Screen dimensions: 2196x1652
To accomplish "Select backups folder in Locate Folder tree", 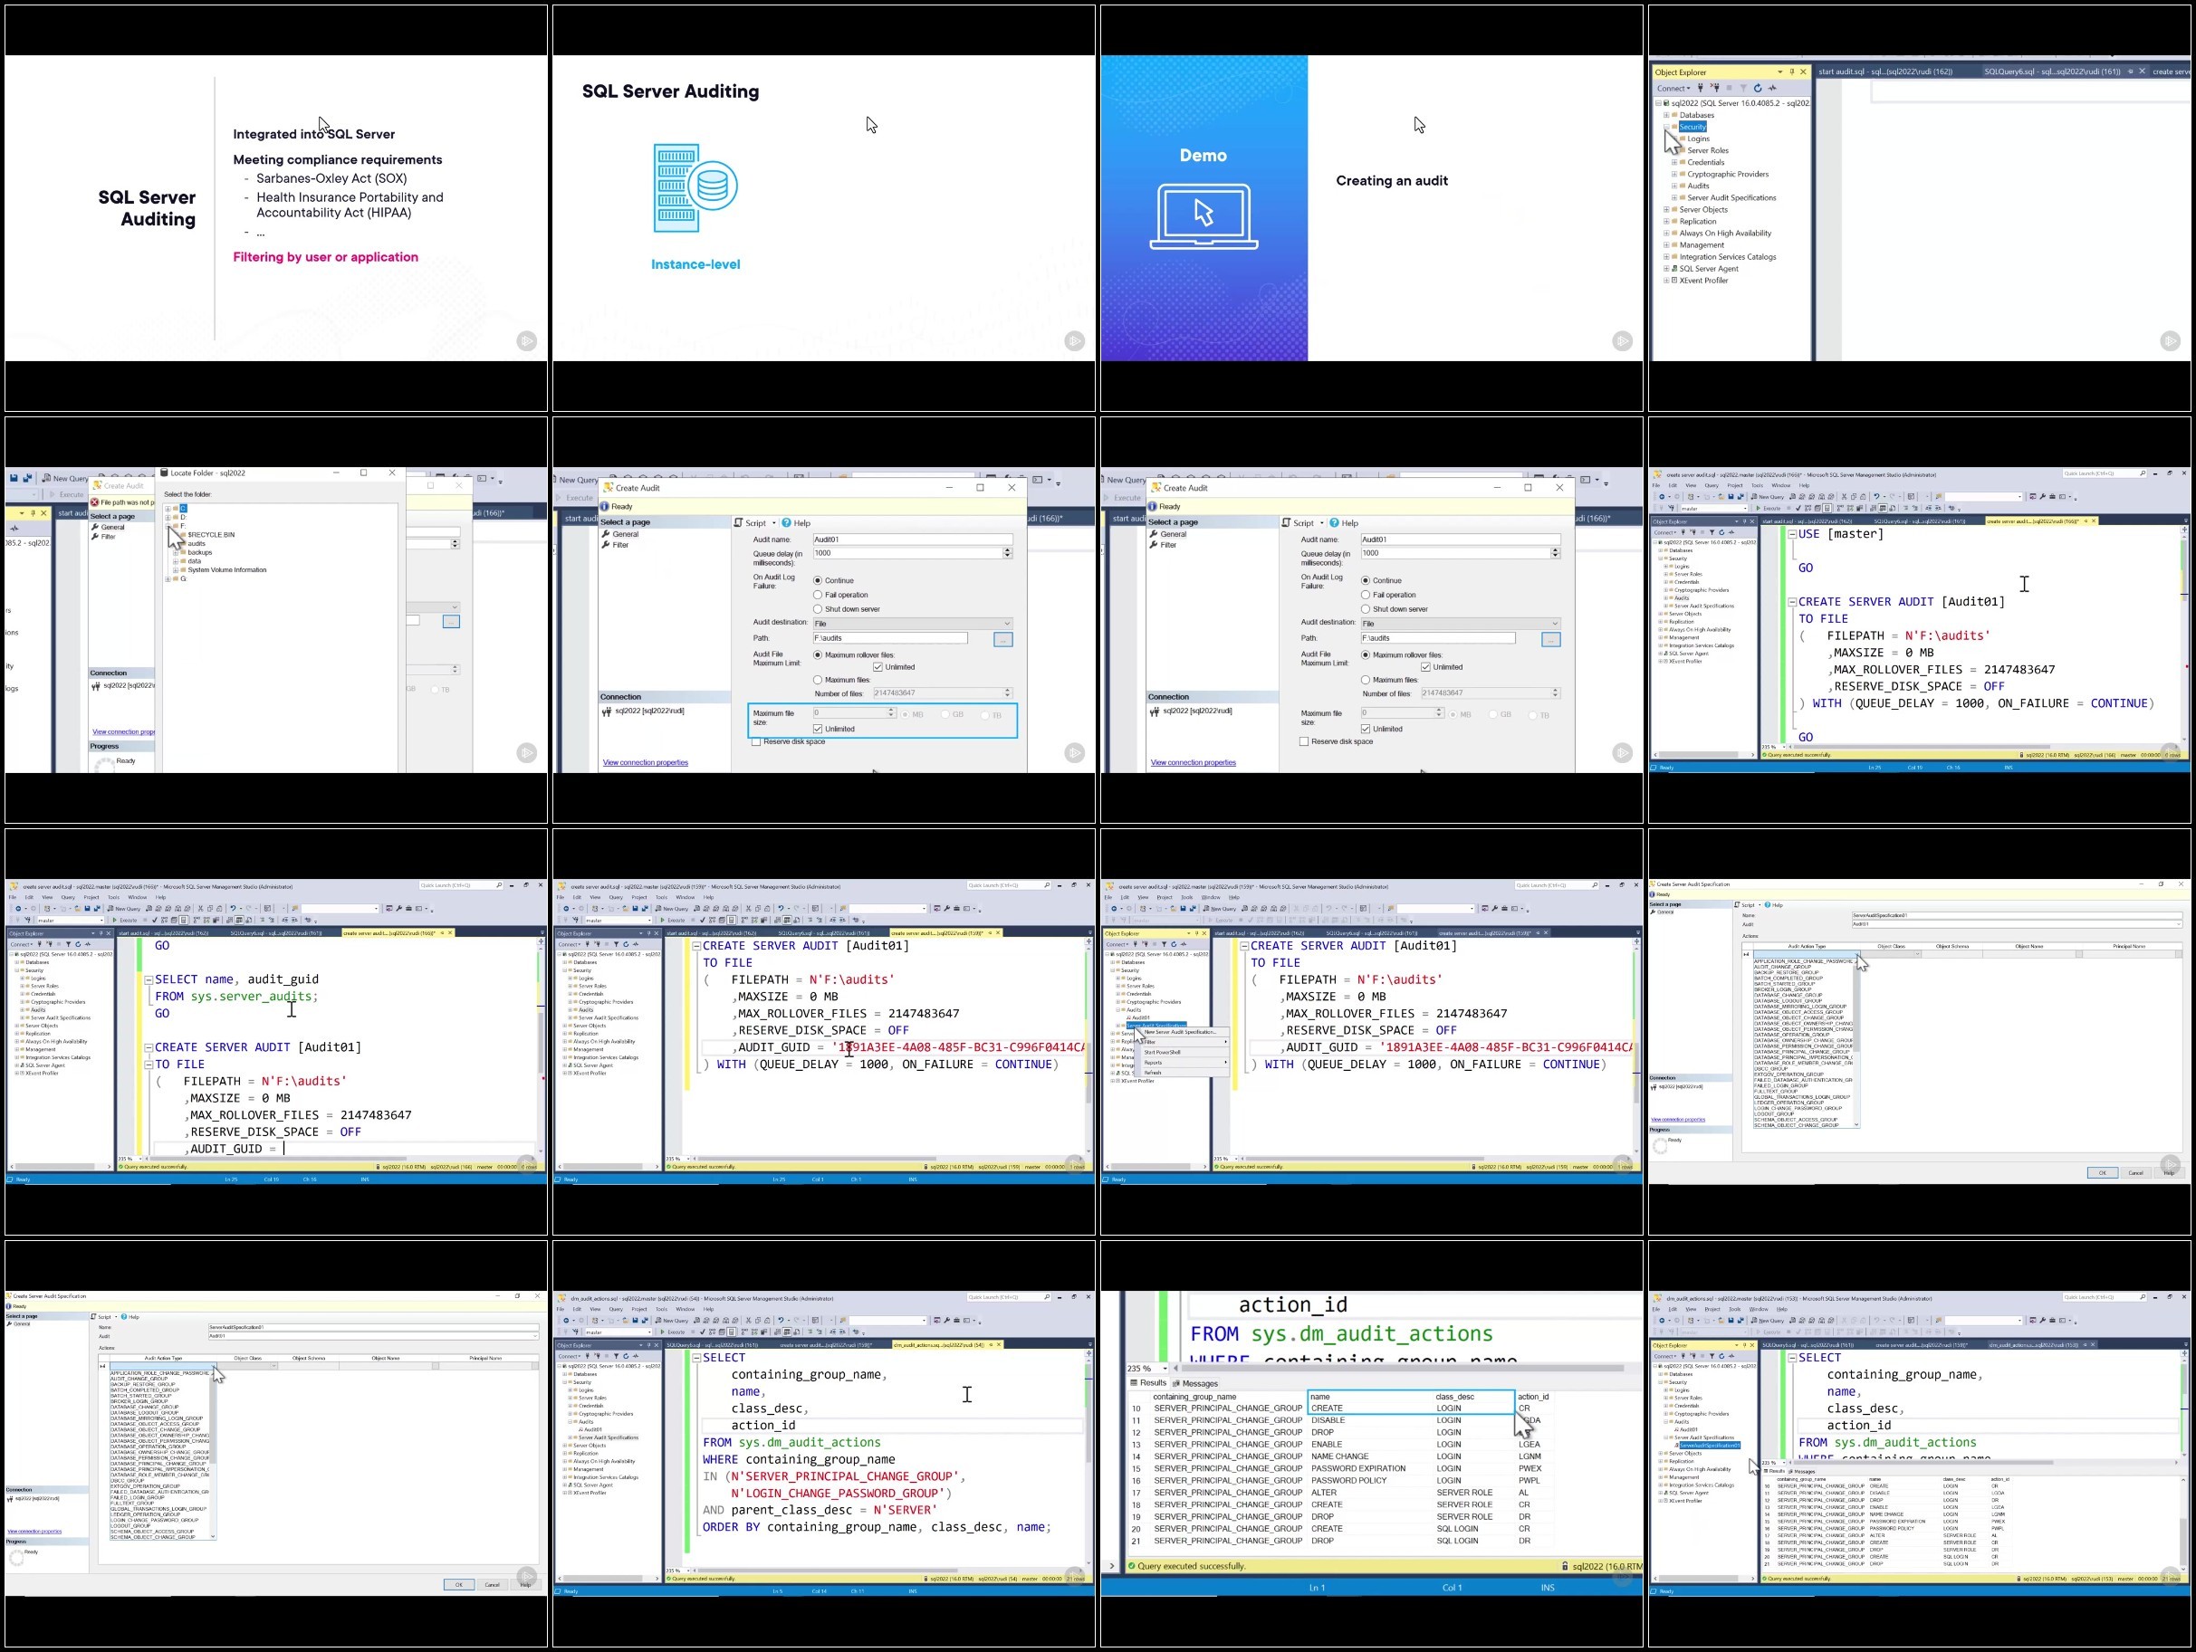I will point(200,553).
